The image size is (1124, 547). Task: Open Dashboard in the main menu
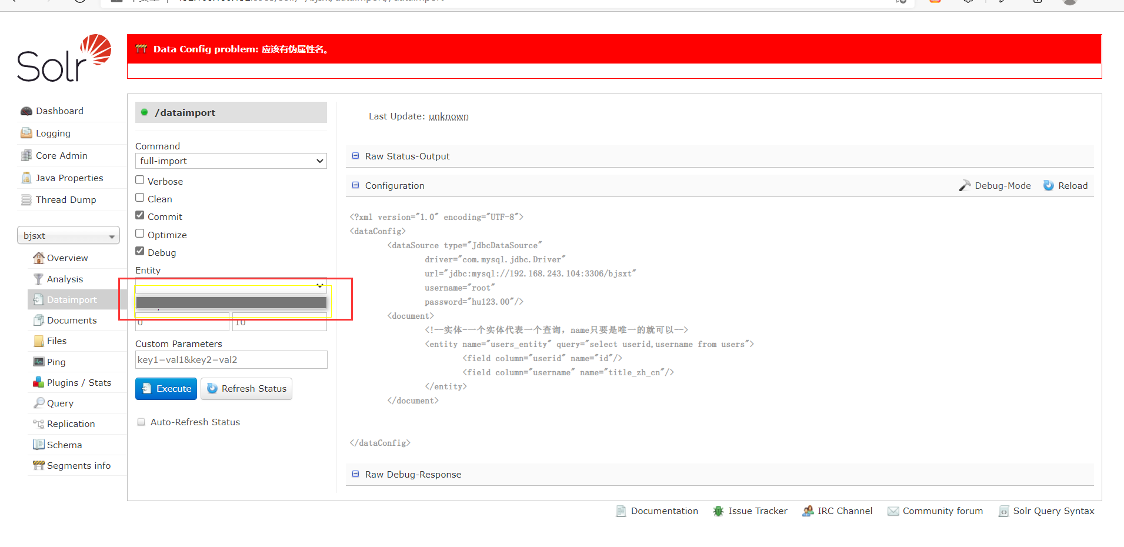[x=59, y=111]
